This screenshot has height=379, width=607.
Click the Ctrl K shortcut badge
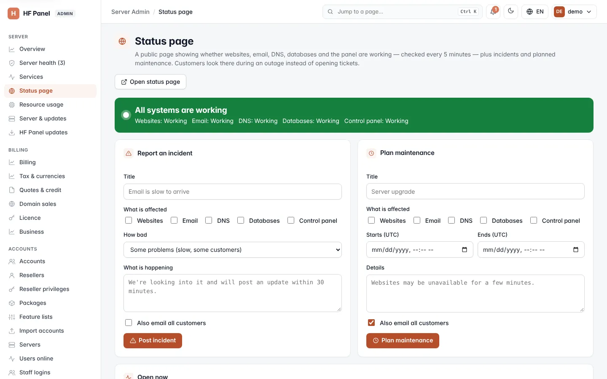click(x=468, y=12)
